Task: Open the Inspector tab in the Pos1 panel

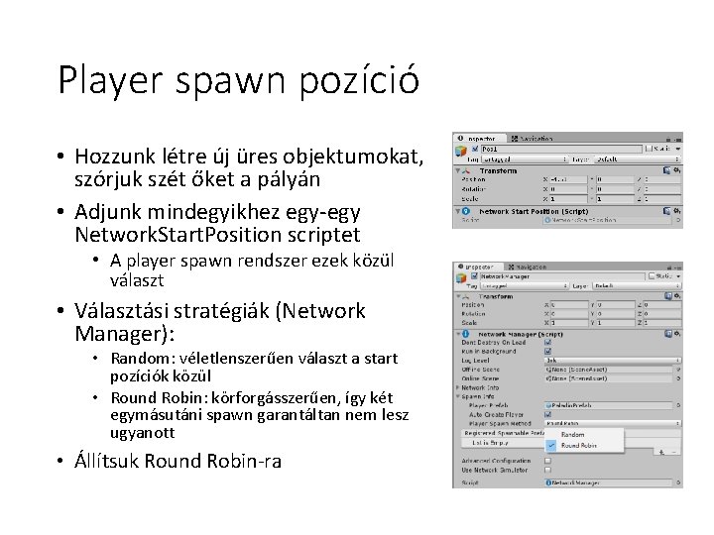Action: pyautogui.click(x=478, y=139)
